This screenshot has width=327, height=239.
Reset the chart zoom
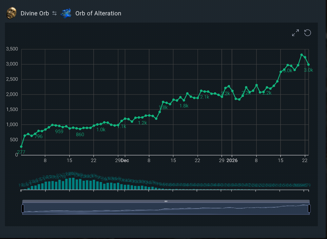click(x=308, y=33)
